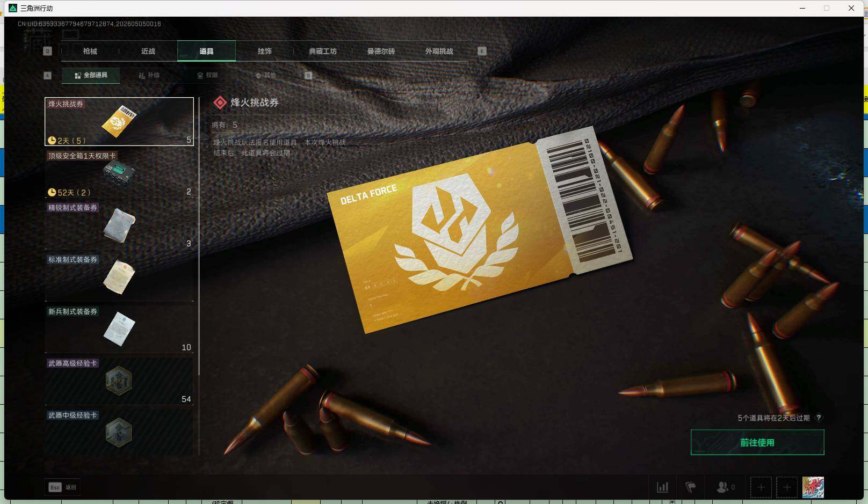Open the flag icon in bottom bar

point(691,487)
